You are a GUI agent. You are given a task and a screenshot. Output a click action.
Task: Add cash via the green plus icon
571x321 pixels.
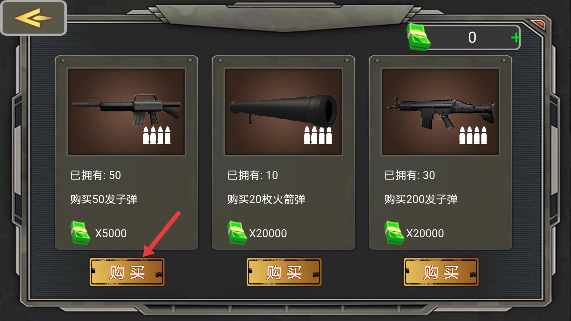click(516, 38)
